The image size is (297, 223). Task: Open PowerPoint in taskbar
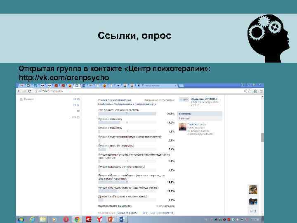click(111, 219)
